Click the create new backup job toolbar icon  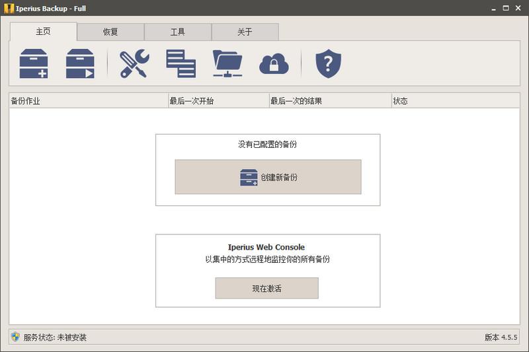pyautogui.click(x=34, y=63)
